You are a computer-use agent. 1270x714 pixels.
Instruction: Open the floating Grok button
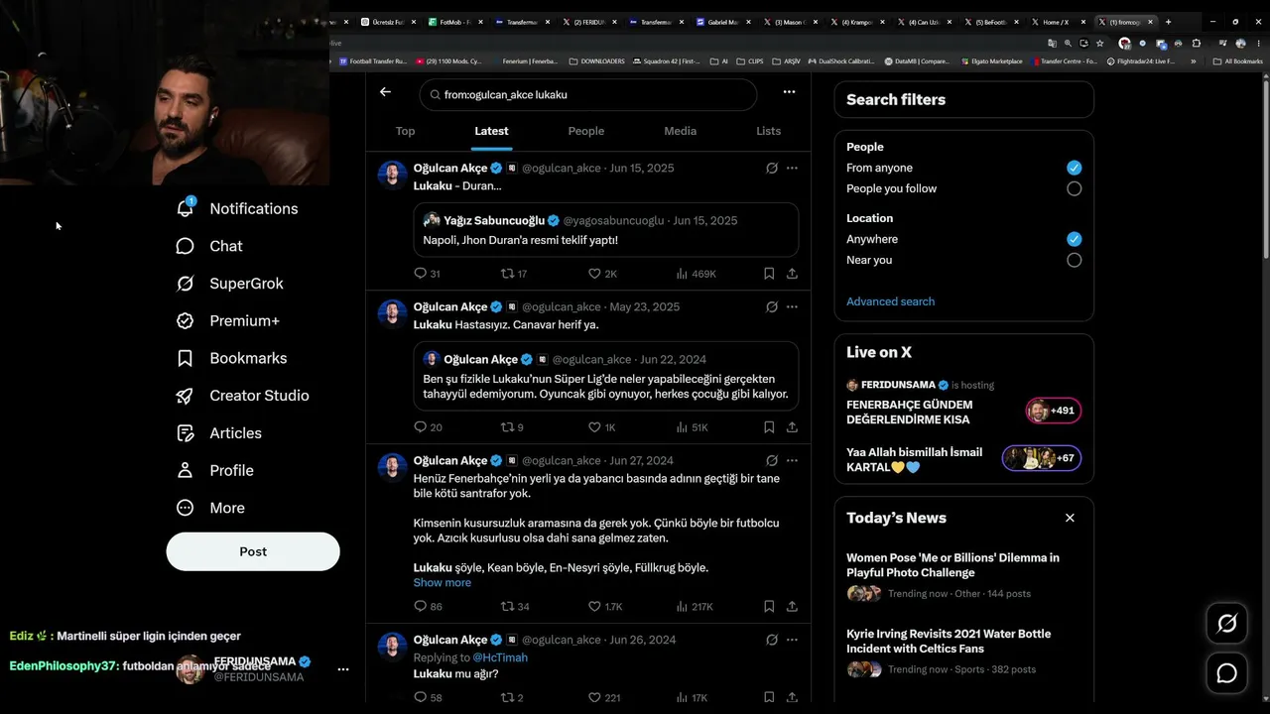(1227, 624)
